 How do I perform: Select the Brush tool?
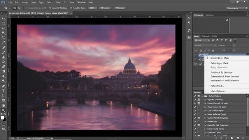pos(4,52)
